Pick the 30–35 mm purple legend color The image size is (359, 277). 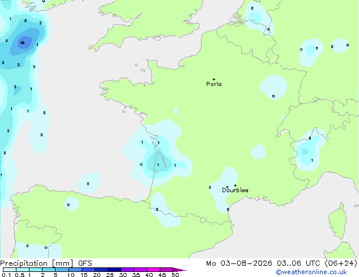pyautogui.click(x=127, y=270)
